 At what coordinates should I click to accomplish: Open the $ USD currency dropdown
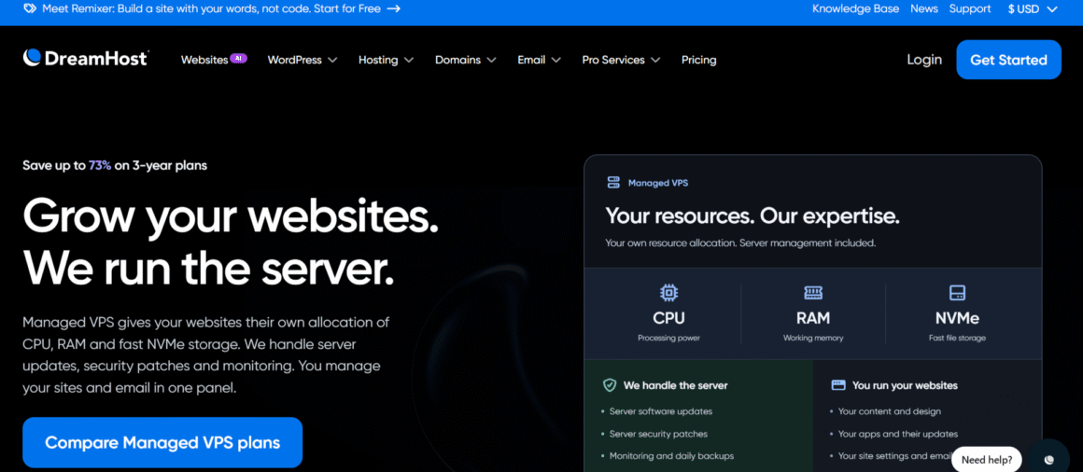[x=1033, y=9]
